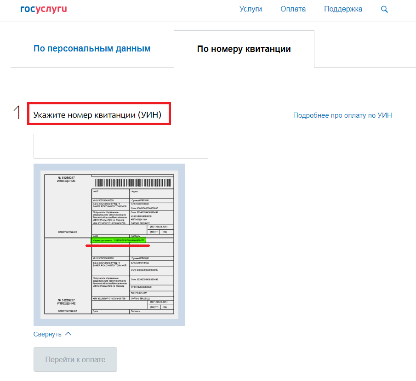This screenshot has width=416, height=381.
Task: Click the chevron arrow beside Свернуть
Action: point(68,334)
